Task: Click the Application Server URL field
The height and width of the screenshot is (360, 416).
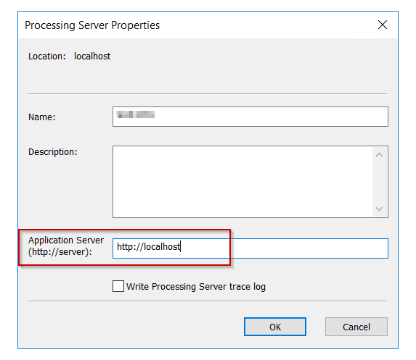Action: coord(250,248)
